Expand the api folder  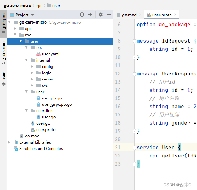[15, 29]
